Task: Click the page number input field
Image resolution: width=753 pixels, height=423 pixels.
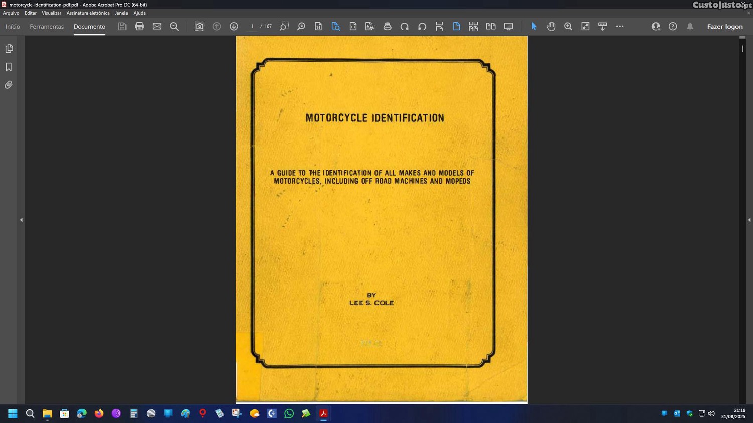Action: pos(252,26)
